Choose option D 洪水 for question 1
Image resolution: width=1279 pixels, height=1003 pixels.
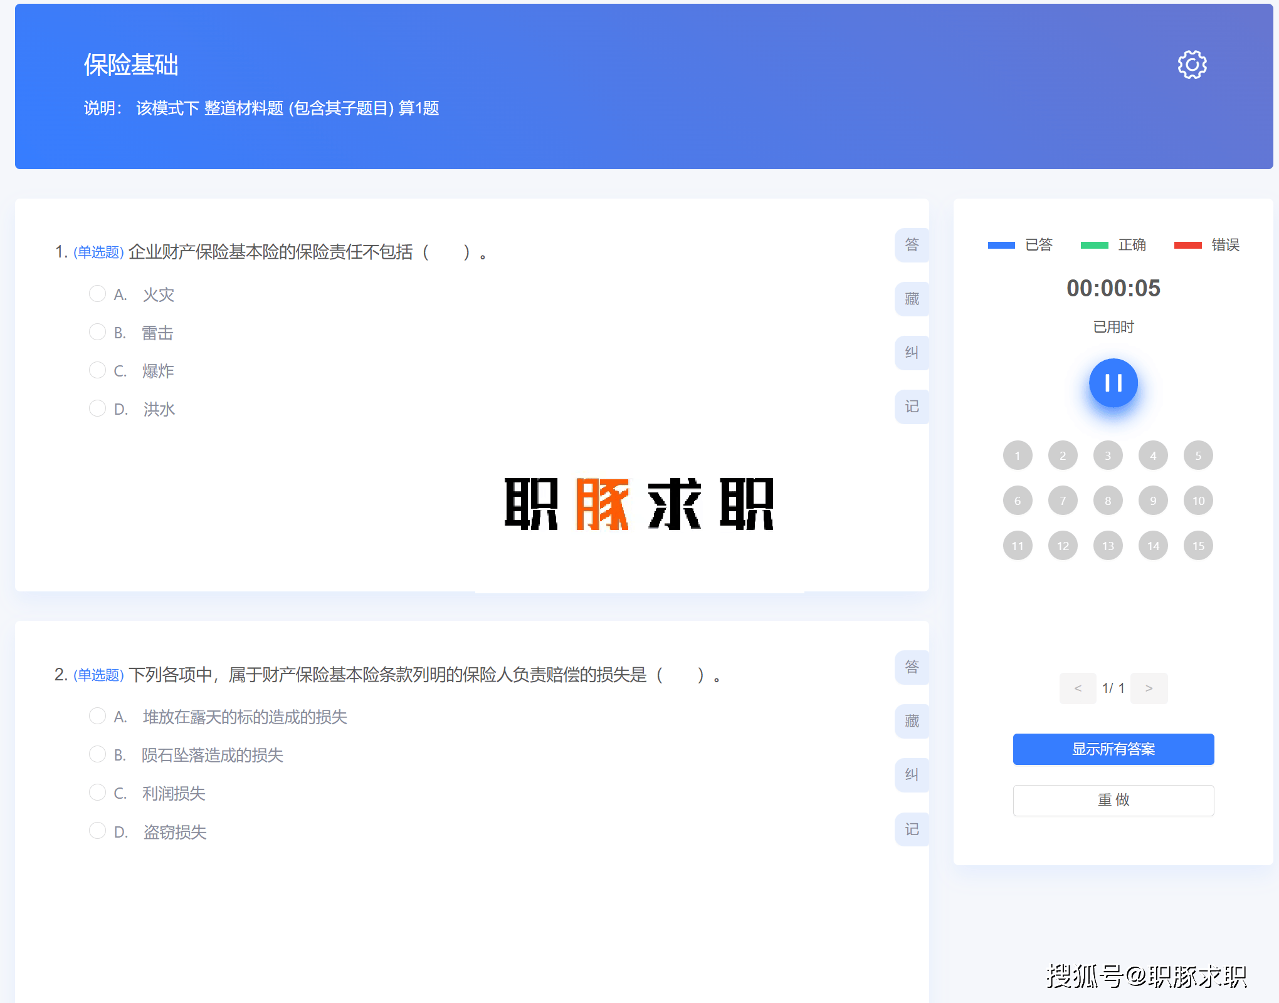click(97, 408)
